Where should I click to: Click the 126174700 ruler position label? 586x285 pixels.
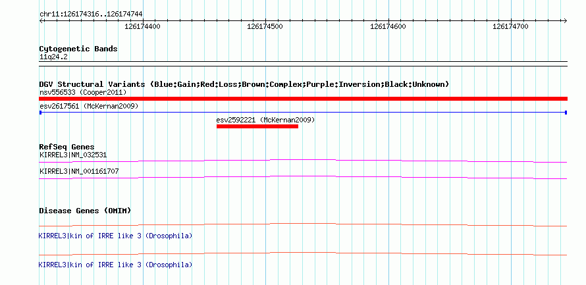pyautogui.click(x=510, y=26)
